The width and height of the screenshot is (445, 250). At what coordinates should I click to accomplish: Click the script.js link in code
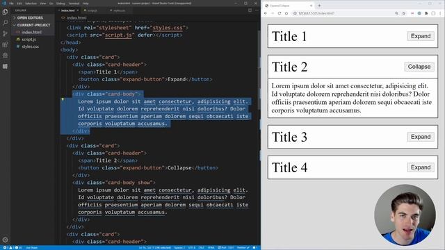[x=118, y=35]
